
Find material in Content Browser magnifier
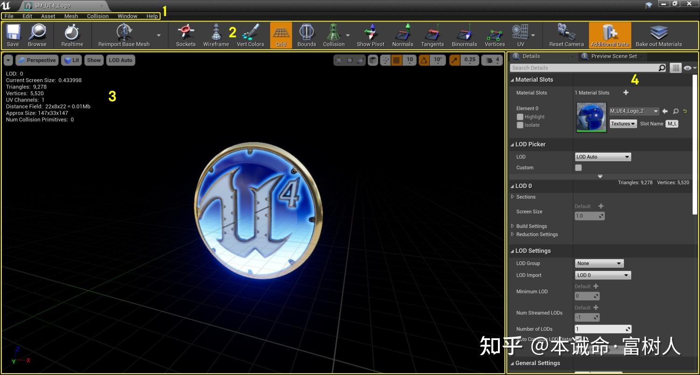pos(675,111)
